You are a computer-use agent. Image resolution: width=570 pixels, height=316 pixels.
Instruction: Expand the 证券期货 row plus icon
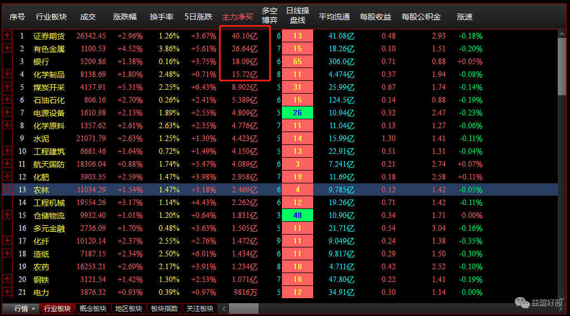(7, 36)
